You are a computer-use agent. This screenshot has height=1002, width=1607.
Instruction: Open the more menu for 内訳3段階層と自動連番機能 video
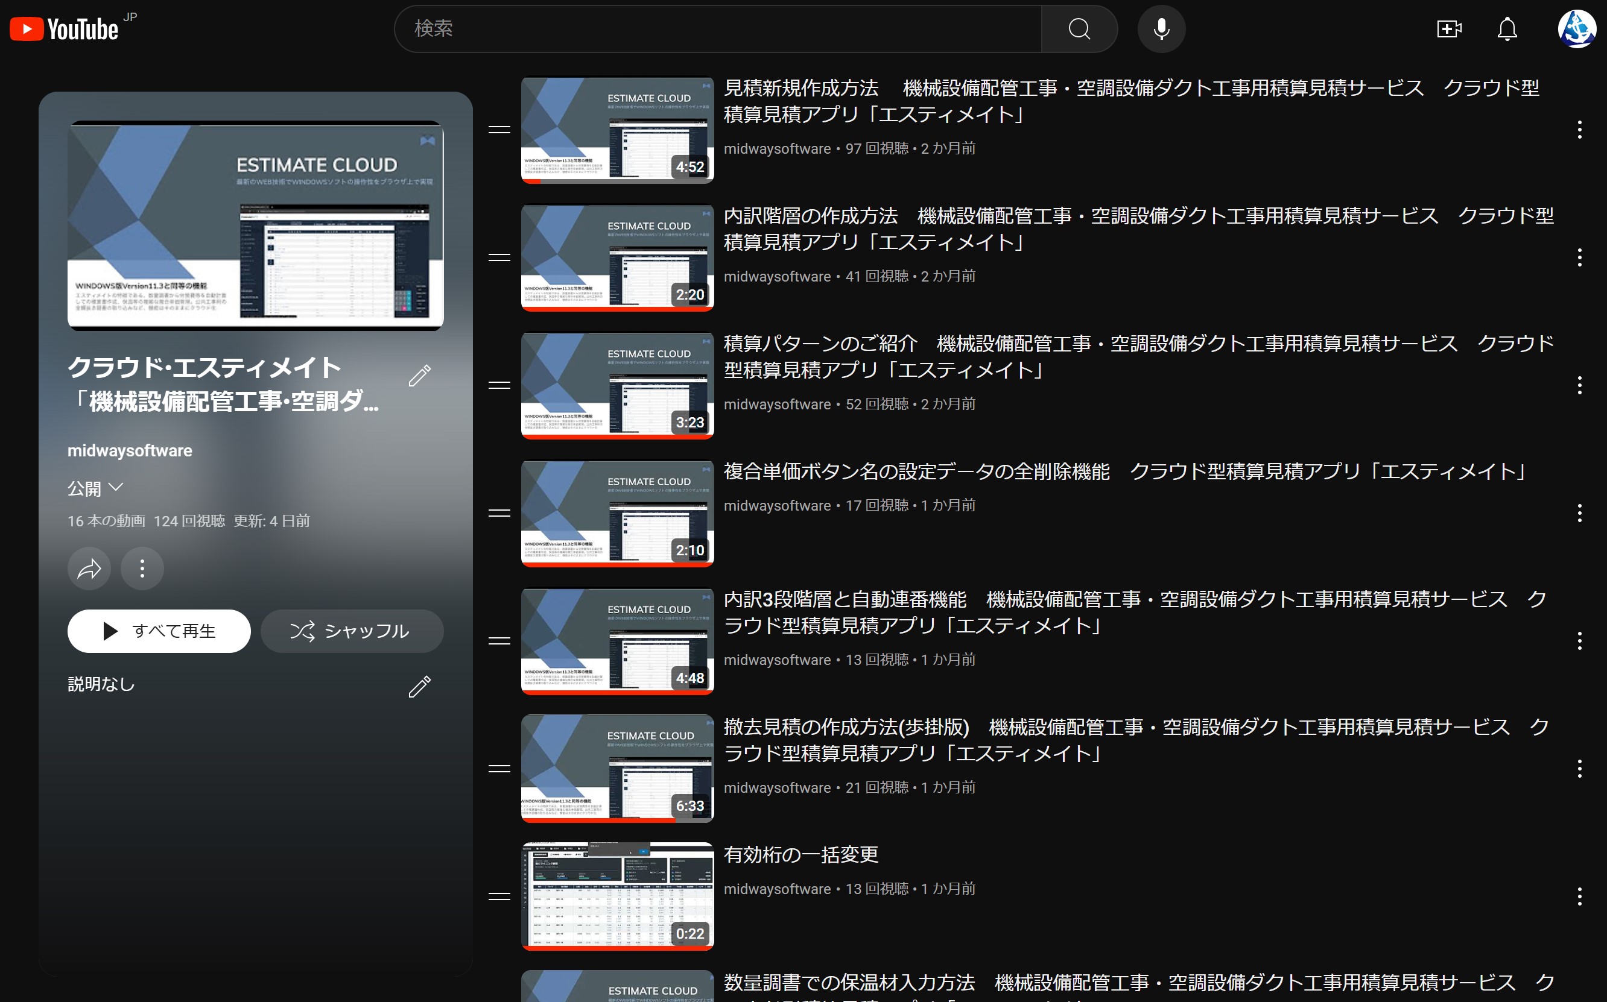point(1580,641)
